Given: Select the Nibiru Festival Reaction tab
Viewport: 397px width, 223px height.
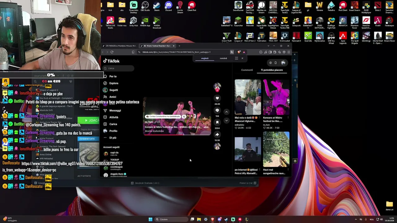Looking at the screenshot, I should point(157,46).
